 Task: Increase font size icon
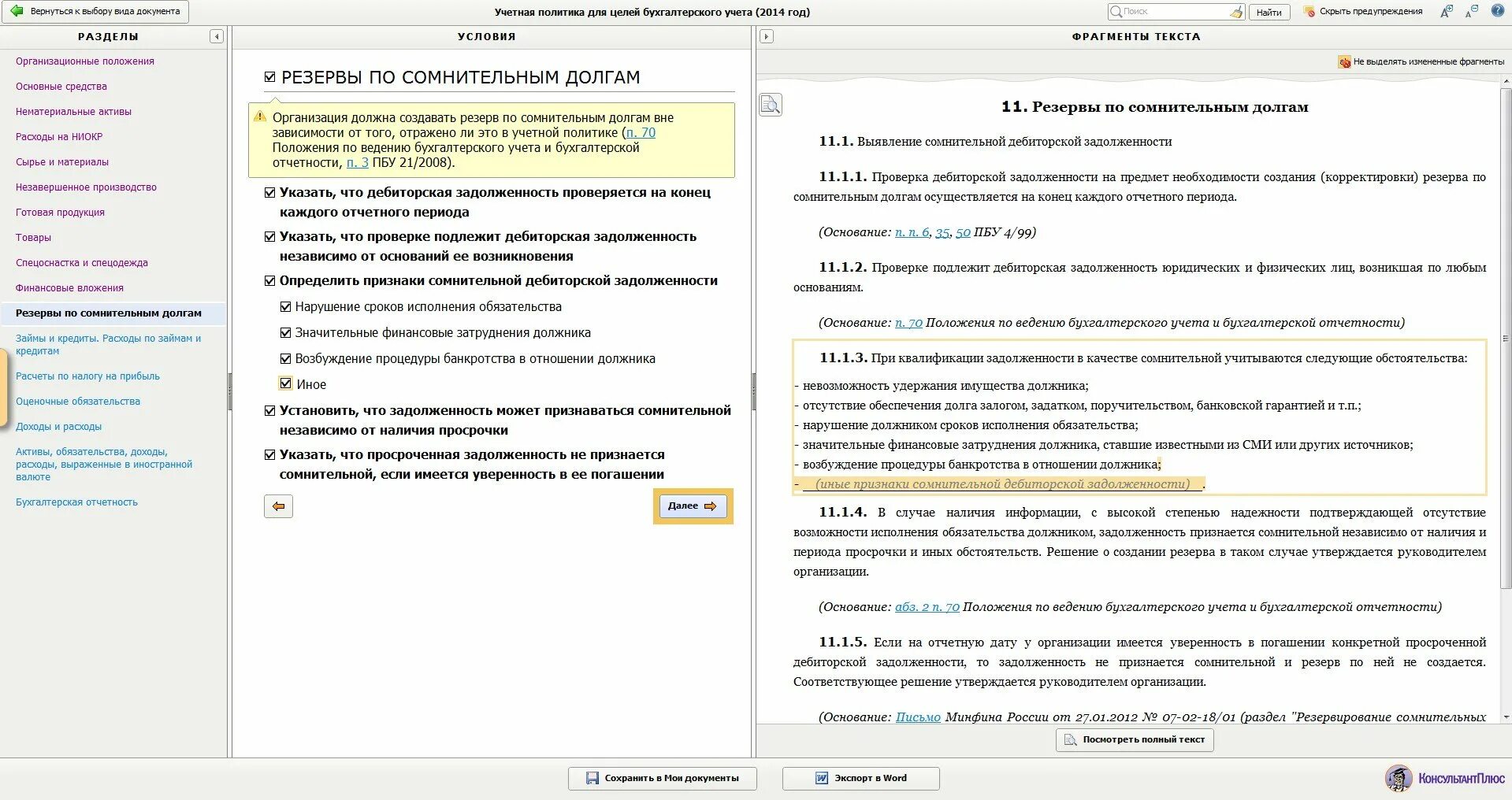[1447, 11]
